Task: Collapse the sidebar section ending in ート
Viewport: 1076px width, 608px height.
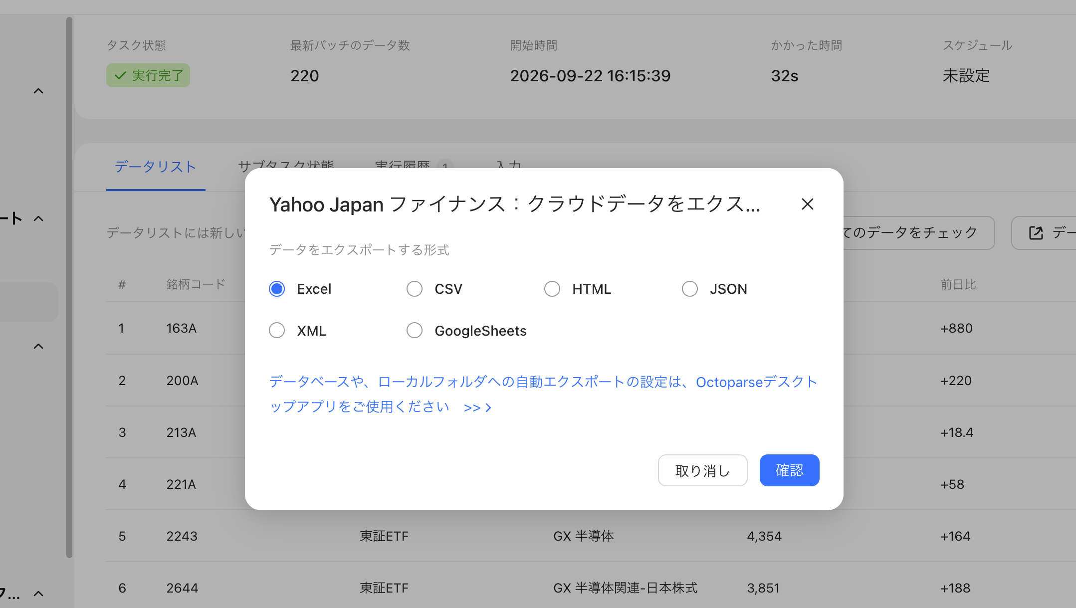Action: [x=38, y=218]
